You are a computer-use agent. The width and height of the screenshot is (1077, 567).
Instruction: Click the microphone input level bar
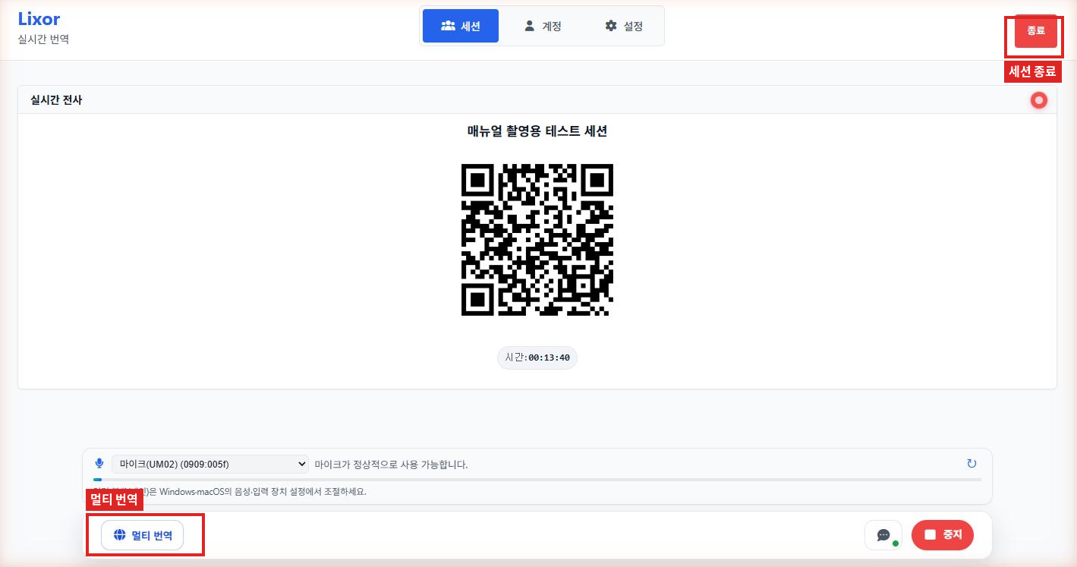point(537,480)
